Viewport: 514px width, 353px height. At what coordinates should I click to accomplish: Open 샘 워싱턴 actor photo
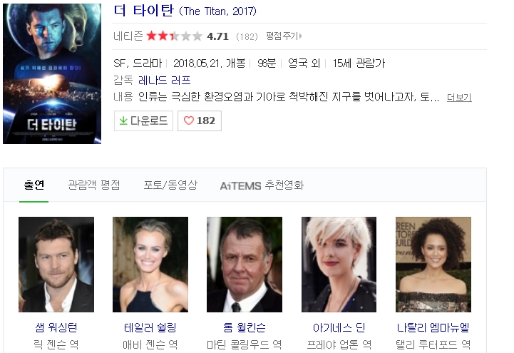(x=56, y=265)
